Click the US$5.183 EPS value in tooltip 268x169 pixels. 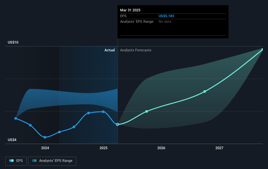coord(166,16)
